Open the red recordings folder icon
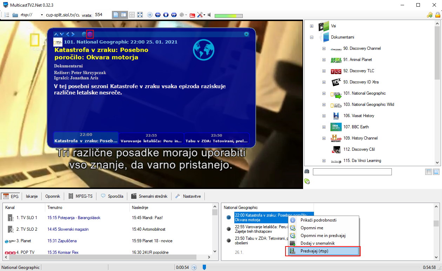 [192, 15]
